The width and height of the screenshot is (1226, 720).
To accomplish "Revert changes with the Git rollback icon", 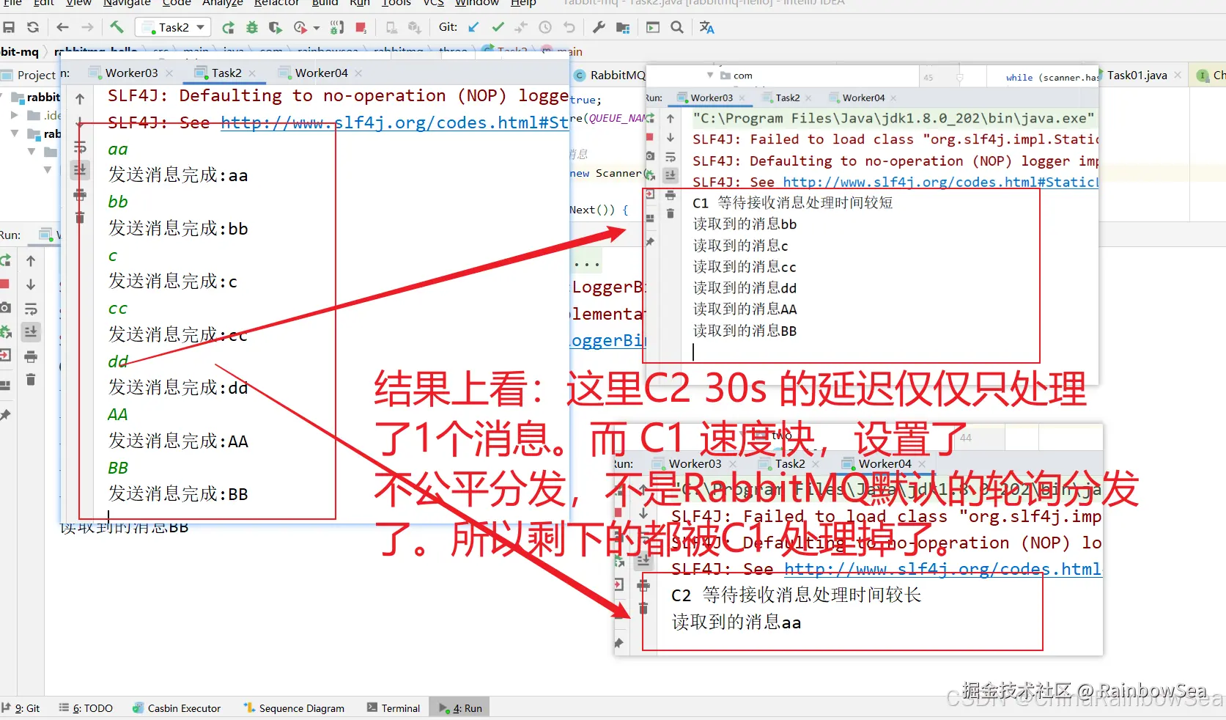I will pyautogui.click(x=569, y=28).
